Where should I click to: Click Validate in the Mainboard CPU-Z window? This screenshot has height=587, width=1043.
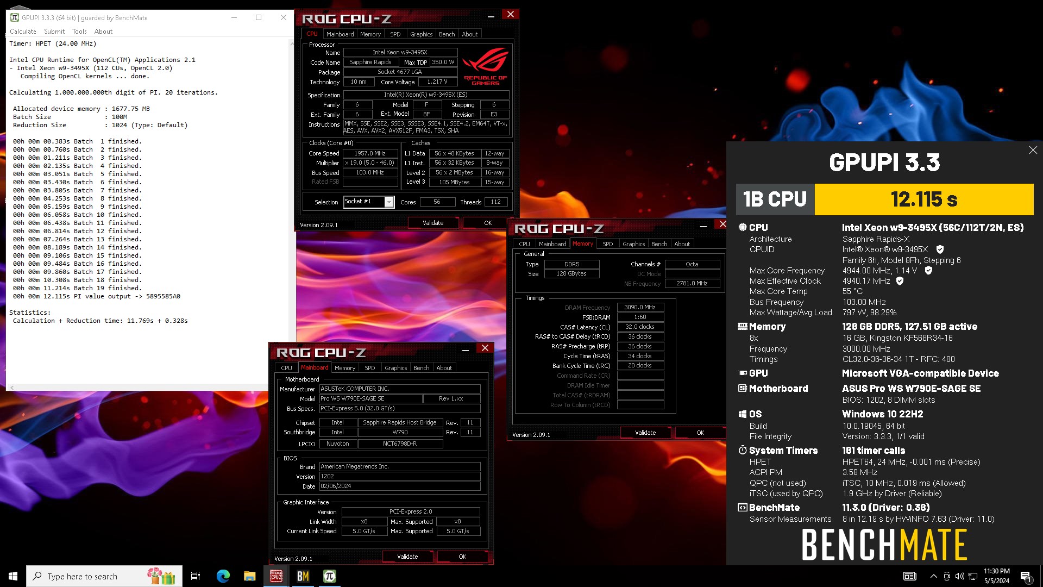pos(407,557)
